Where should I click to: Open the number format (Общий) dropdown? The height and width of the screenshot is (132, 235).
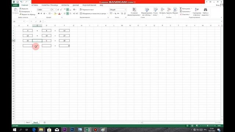coord(125,10)
